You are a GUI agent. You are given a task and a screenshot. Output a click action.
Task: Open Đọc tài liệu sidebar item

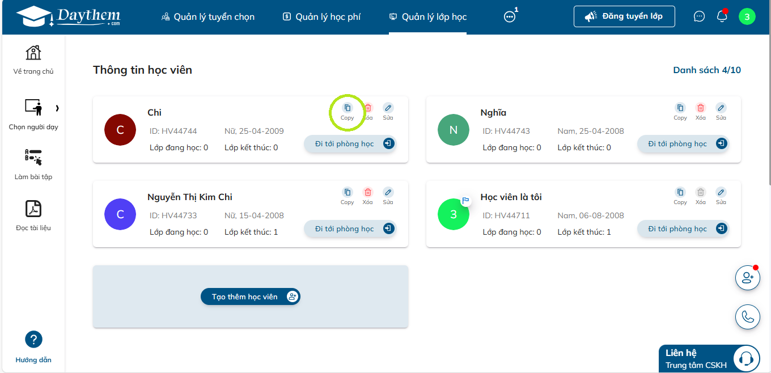point(33,215)
